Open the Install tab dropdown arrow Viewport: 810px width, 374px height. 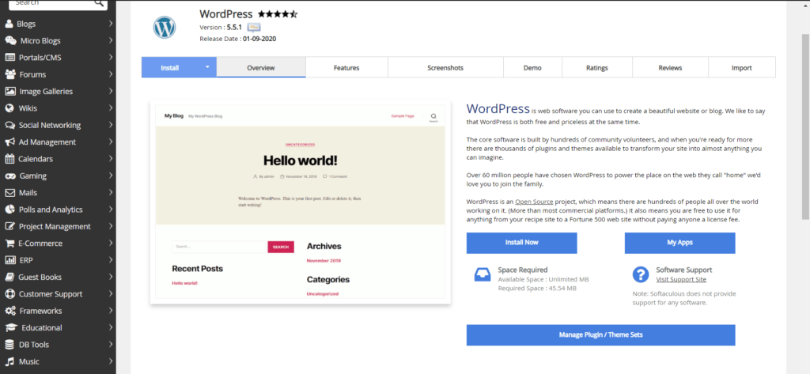coord(208,67)
